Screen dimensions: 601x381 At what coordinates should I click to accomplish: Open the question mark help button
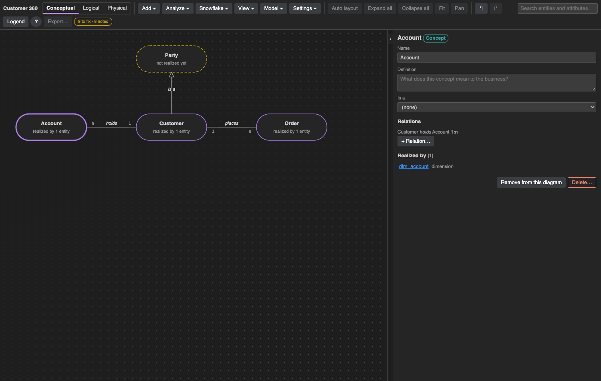click(36, 22)
